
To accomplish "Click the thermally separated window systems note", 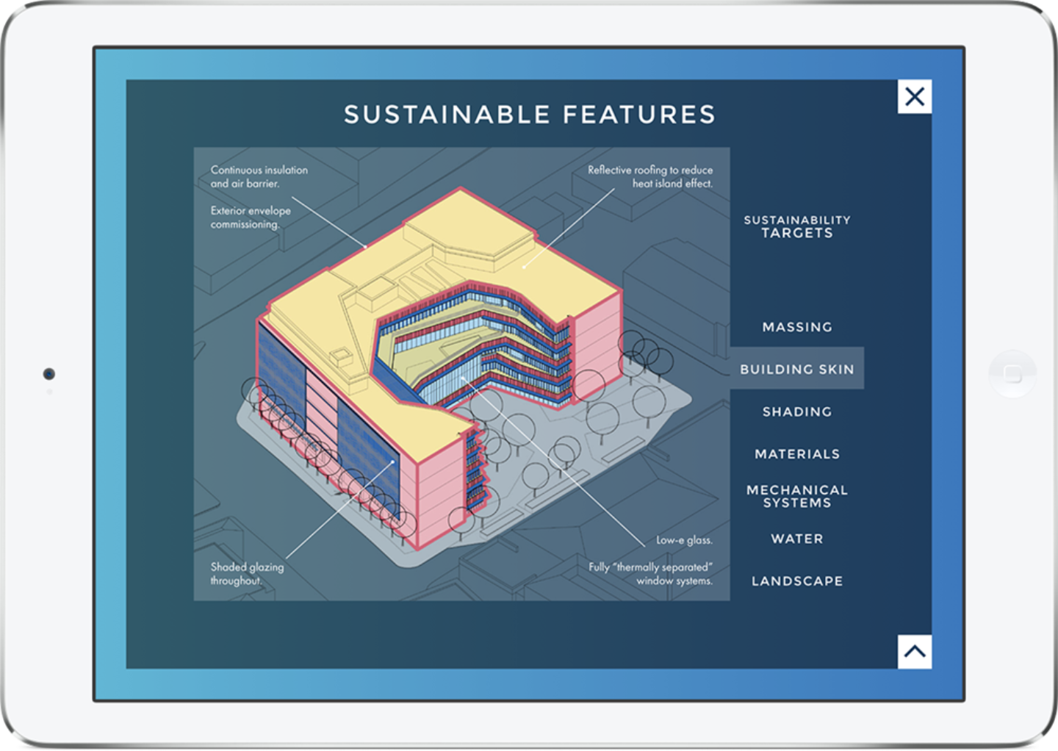I will pos(650,574).
